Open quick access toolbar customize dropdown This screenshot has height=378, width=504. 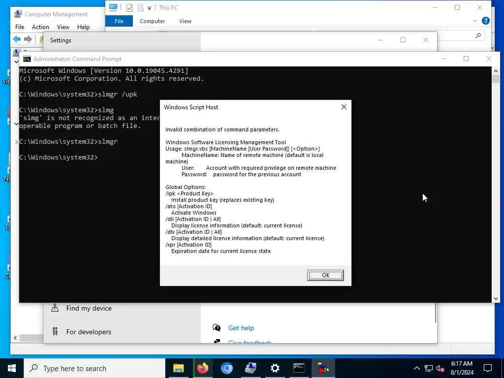(149, 8)
